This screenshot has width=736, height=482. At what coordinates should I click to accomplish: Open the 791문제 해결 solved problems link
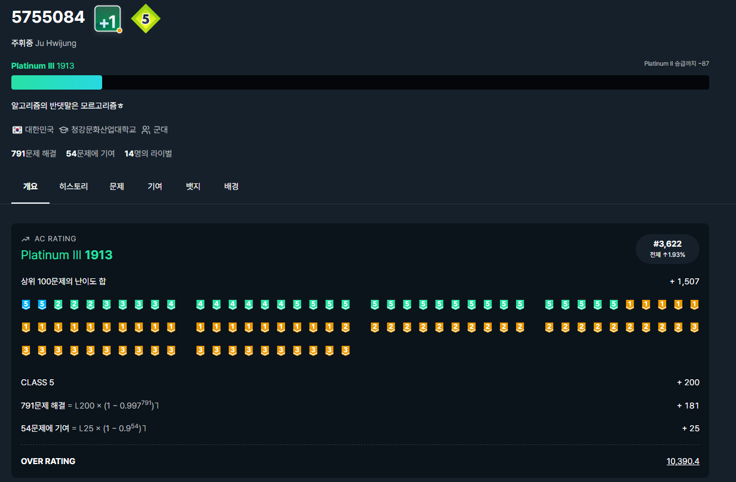33,153
